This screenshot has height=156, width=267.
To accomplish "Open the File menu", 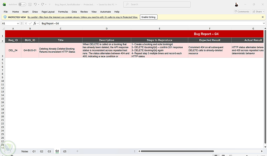I will pyautogui.click(x=6, y=11).
